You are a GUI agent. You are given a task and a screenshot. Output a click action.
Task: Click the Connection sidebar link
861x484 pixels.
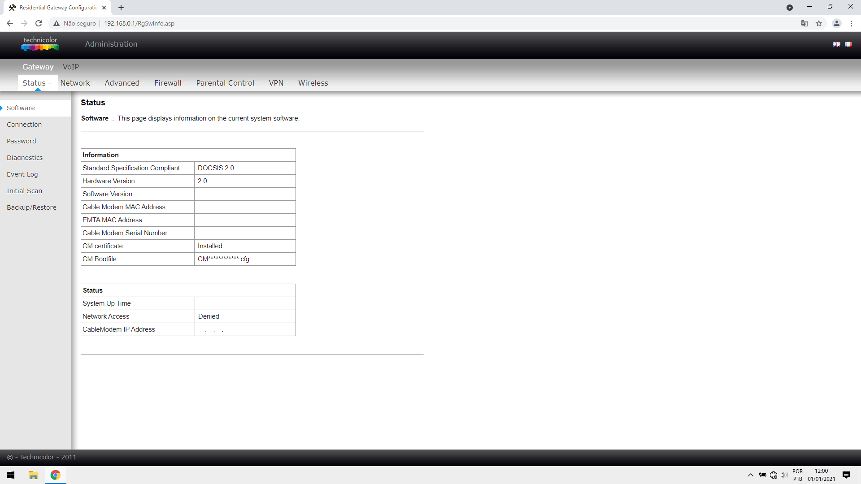[24, 124]
